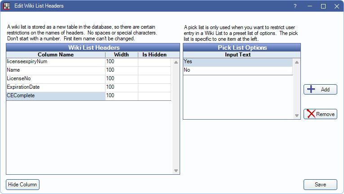Click the Is Hidden cell for Name
Image resolution: width=344 pixels, height=194 pixels.
point(154,70)
